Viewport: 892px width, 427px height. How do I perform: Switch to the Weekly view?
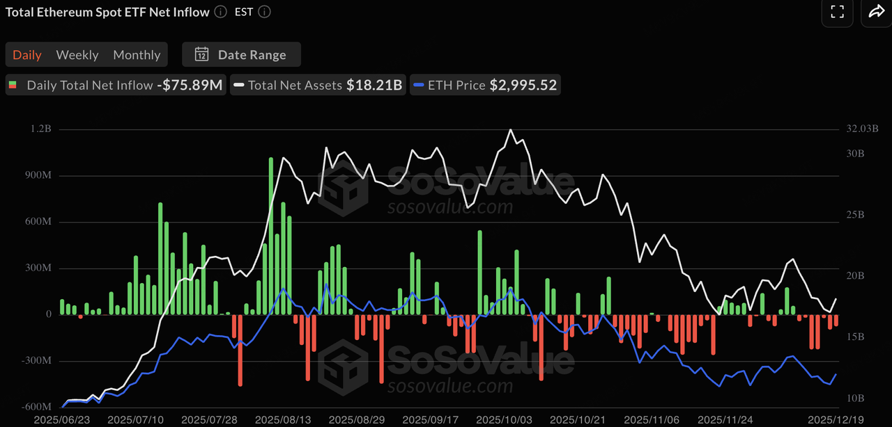coord(77,54)
